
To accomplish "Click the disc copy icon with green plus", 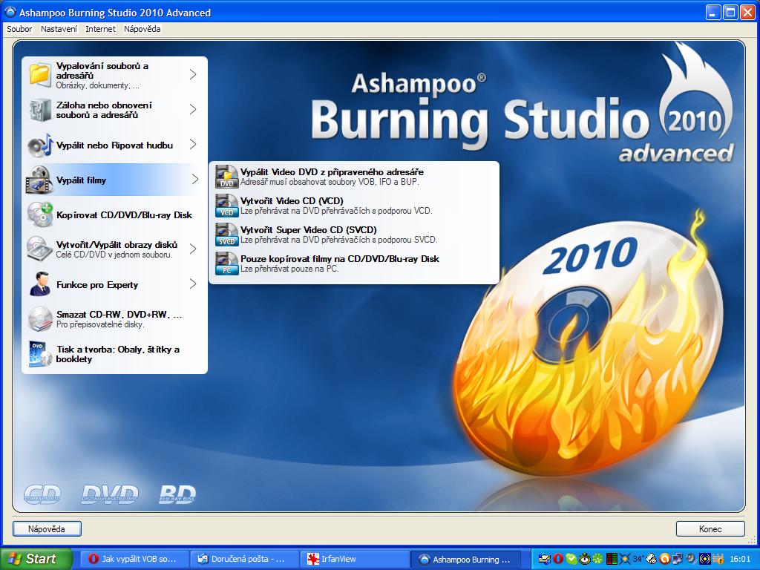I will [x=40, y=214].
